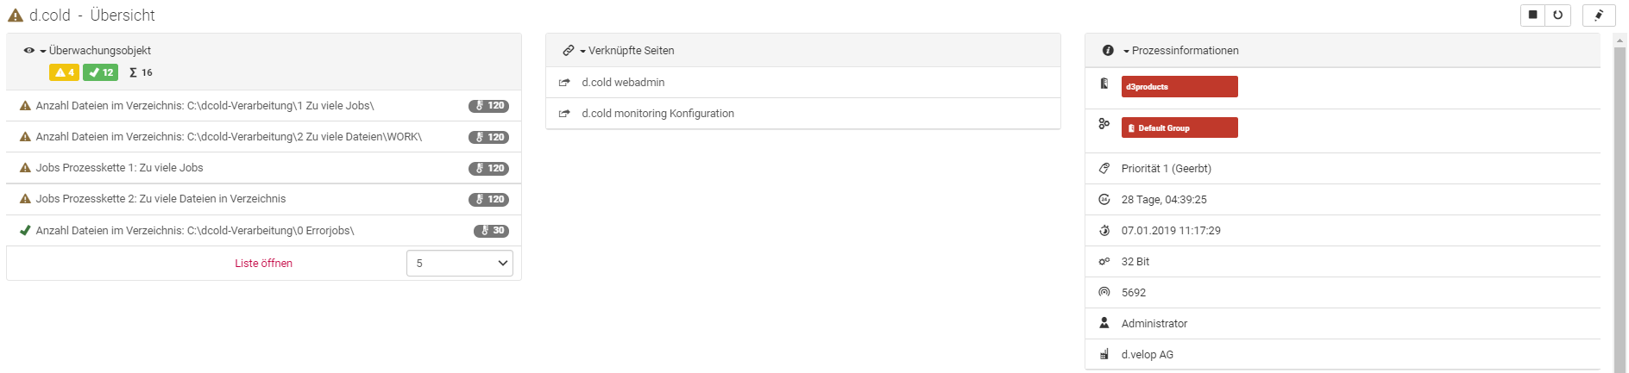
Task: Click the sum badge showing 16 total
Action: pos(141,72)
